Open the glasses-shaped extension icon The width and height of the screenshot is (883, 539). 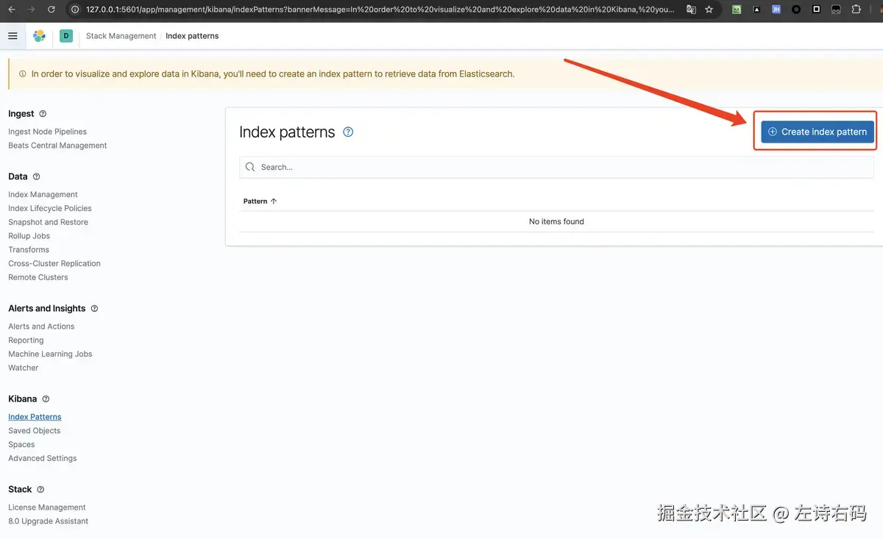point(836,10)
